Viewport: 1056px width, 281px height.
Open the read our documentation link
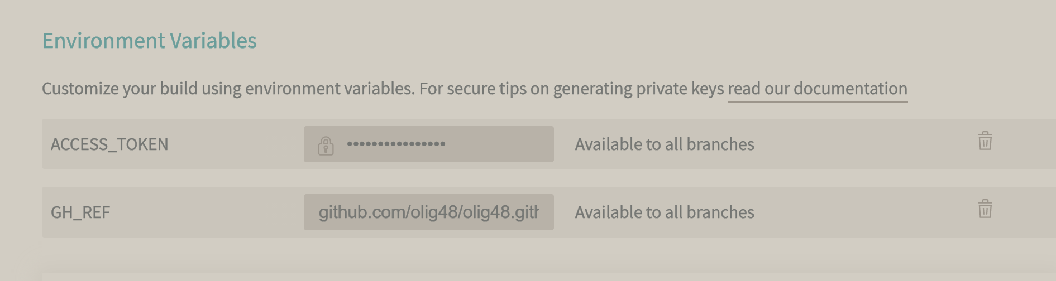pos(818,89)
